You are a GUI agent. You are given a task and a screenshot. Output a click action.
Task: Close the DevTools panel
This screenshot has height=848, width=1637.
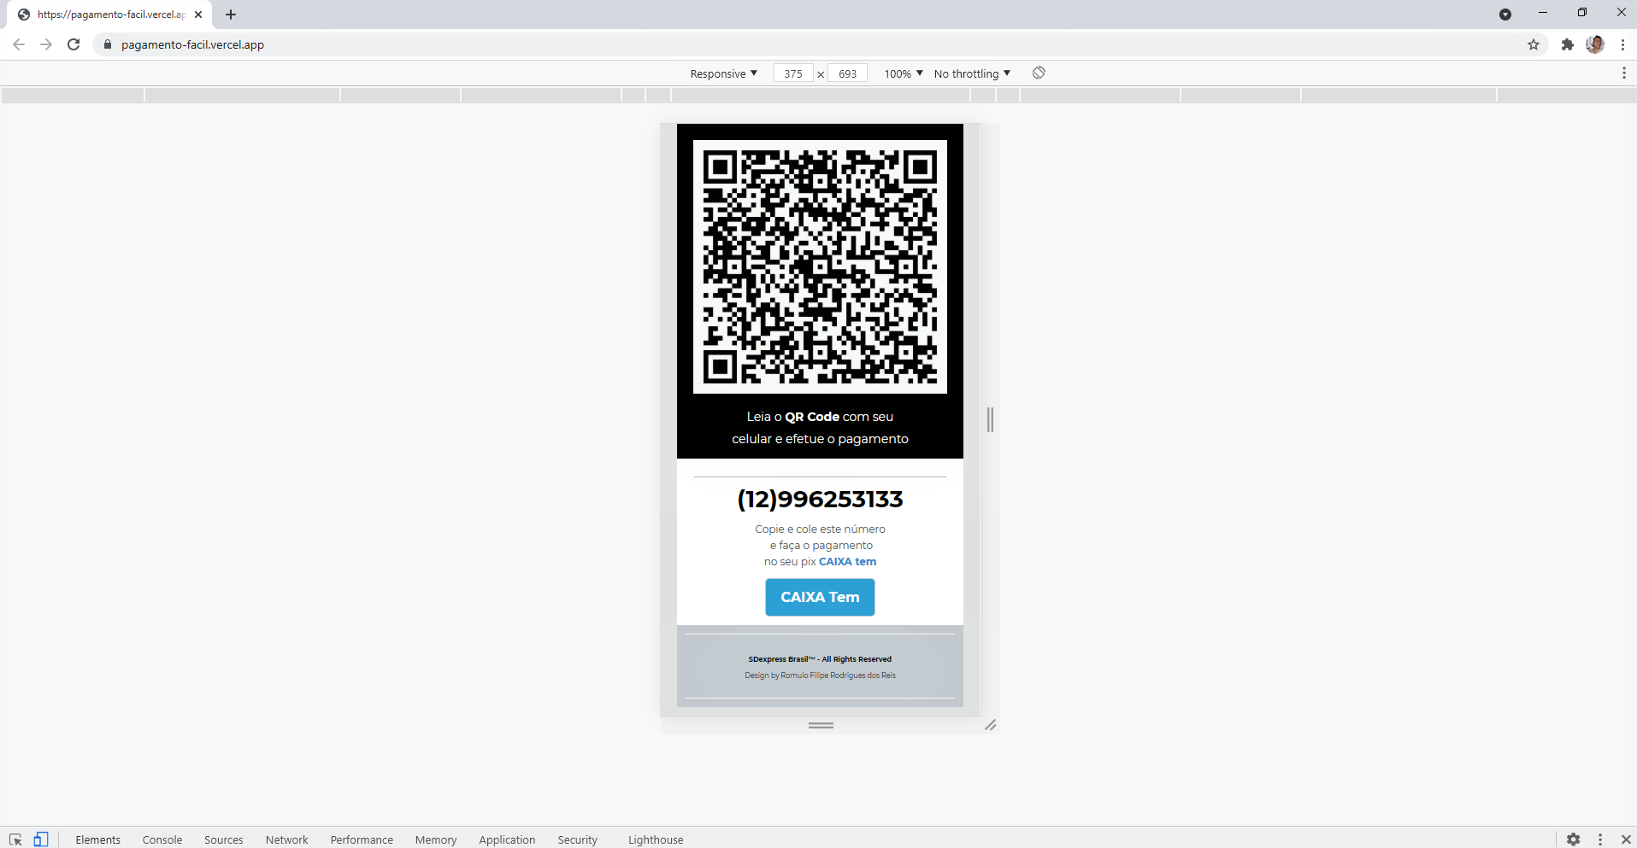pyautogui.click(x=1626, y=839)
